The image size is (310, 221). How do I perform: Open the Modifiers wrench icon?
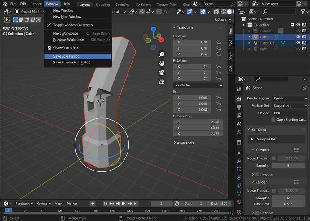pos(239,161)
